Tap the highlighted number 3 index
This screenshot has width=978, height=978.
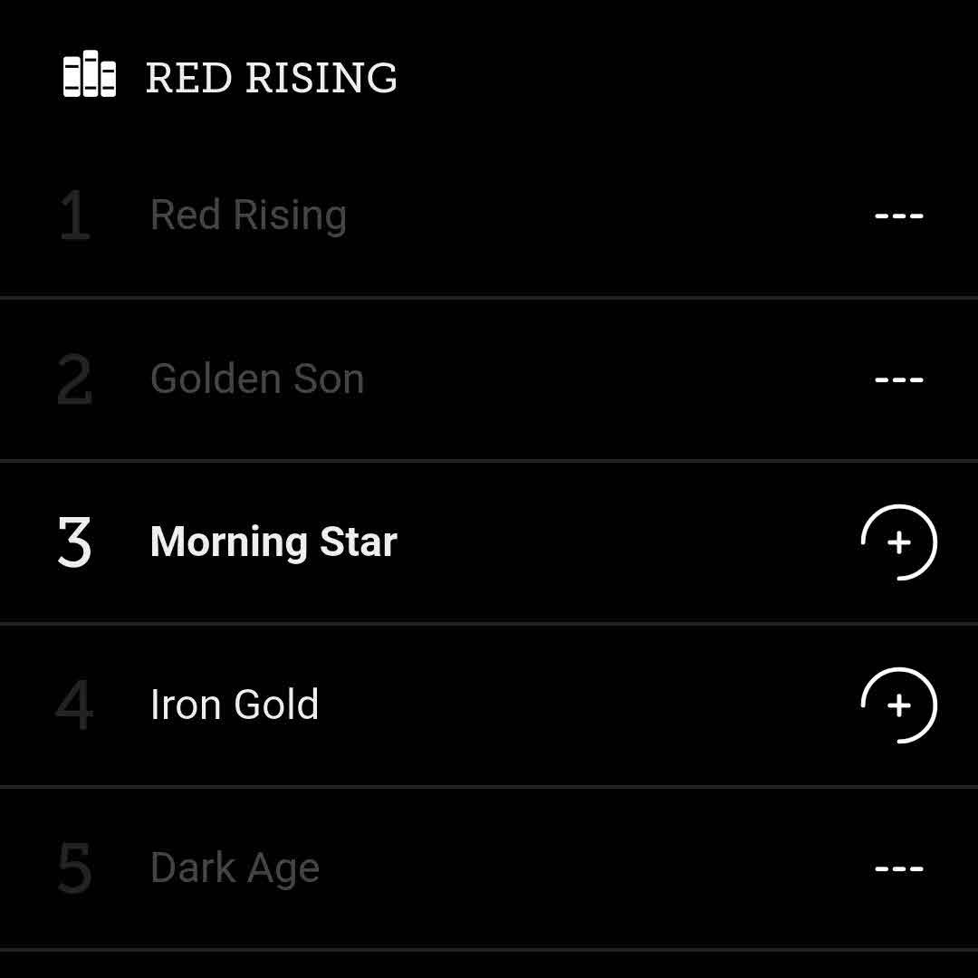point(74,542)
